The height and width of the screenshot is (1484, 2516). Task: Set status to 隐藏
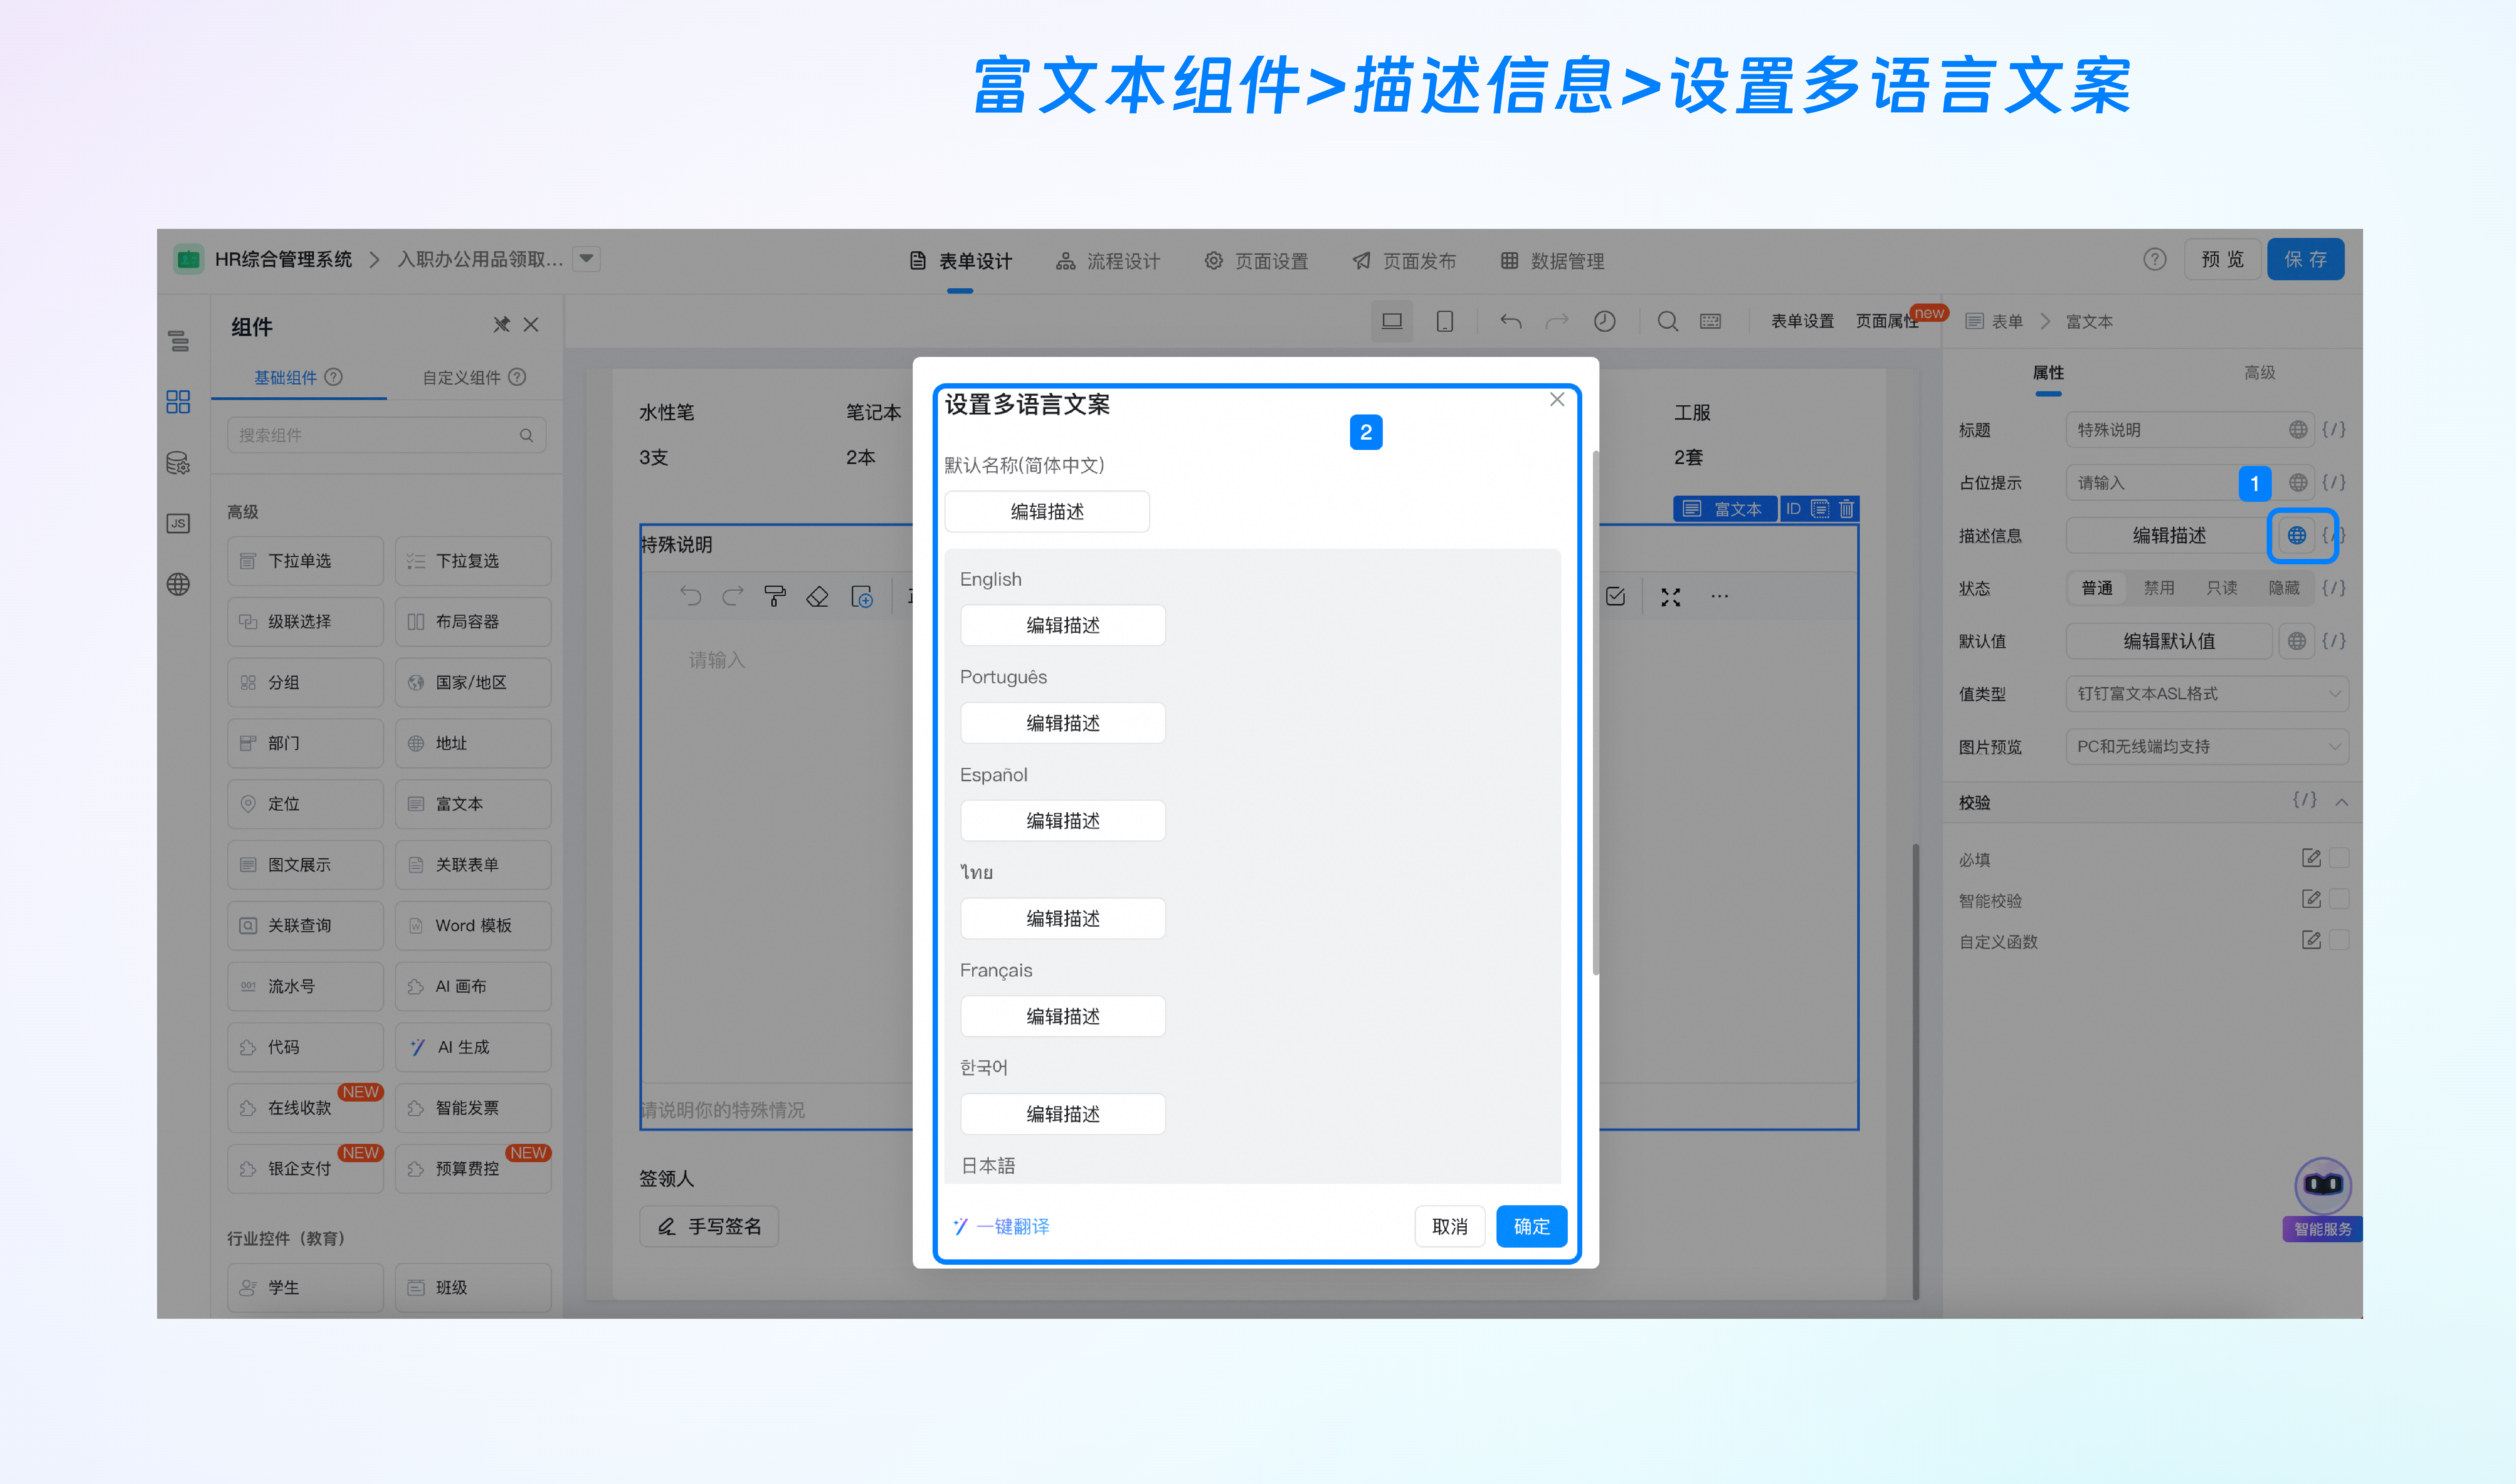pos(2284,588)
